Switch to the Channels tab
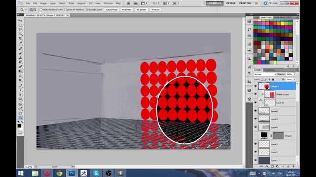 click(269, 70)
